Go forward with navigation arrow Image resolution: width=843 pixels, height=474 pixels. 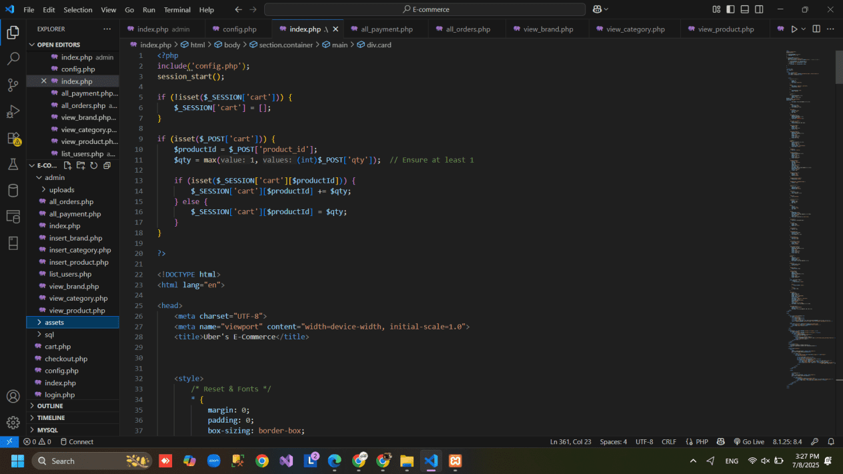tap(253, 9)
